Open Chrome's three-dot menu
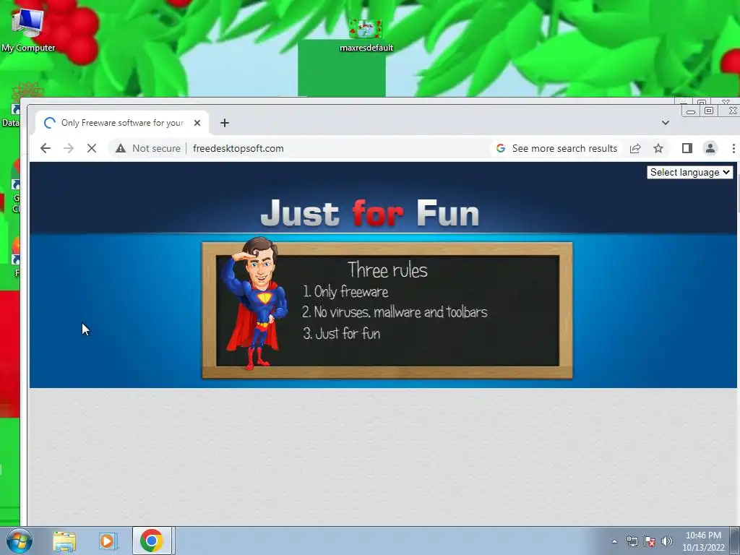This screenshot has height=555, width=740. point(733,148)
